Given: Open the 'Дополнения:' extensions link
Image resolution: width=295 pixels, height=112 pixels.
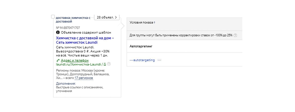Looking at the screenshot, I should (x=66, y=84).
